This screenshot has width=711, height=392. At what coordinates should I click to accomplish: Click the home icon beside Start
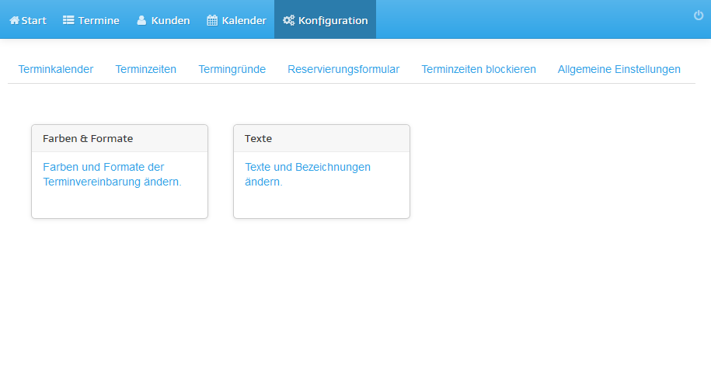[15, 20]
